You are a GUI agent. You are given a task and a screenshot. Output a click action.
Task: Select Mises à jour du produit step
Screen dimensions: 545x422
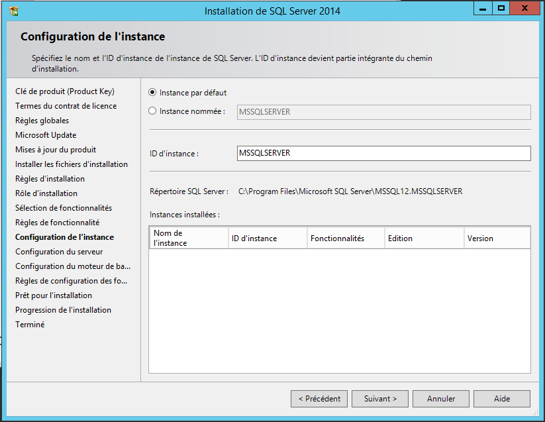pyautogui.click(x=56, y=150)
